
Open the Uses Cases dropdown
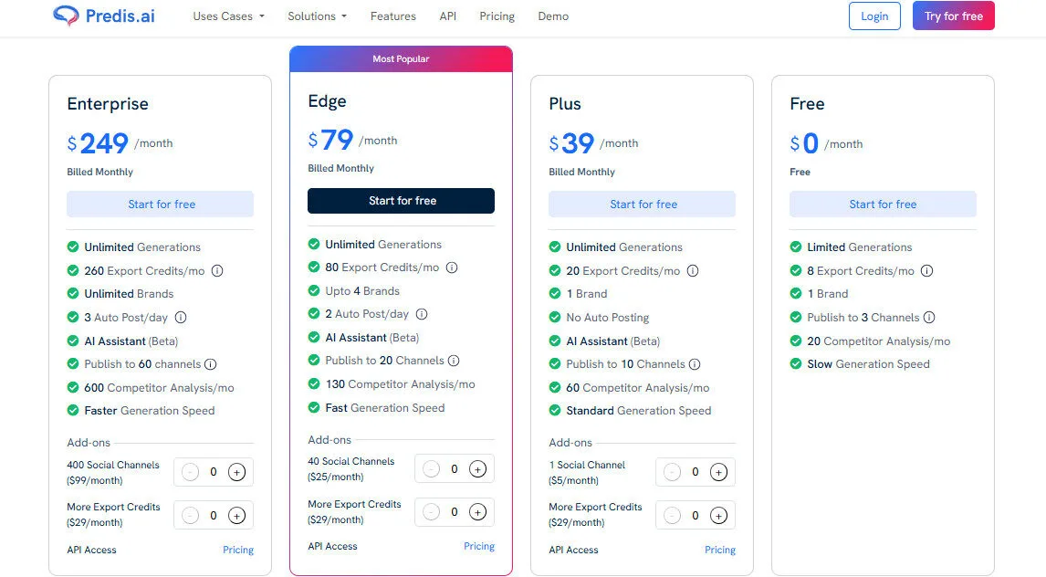(222, 16)
